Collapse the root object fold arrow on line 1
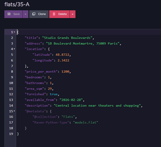Viewport: 161px width, 147px height. 14,32
